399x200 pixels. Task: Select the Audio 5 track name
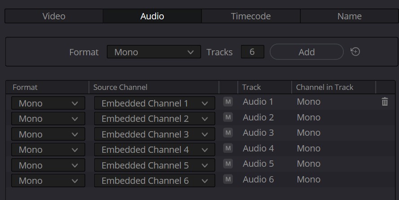258,164
